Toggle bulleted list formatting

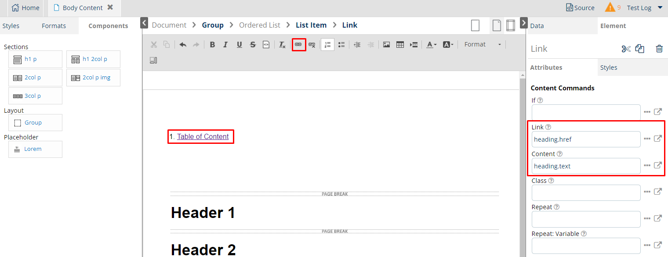coord(341,45)
